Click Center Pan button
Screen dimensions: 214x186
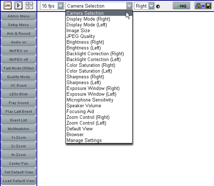coord(18,163)
